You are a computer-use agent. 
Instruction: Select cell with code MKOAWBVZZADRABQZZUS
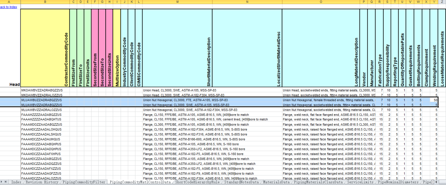[x=45, y=90]
